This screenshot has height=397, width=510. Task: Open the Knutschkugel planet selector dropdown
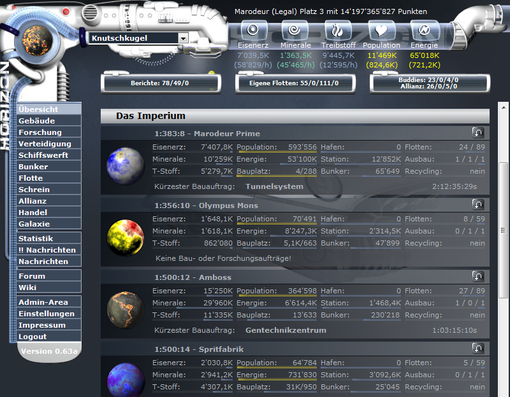coord(183,38)
